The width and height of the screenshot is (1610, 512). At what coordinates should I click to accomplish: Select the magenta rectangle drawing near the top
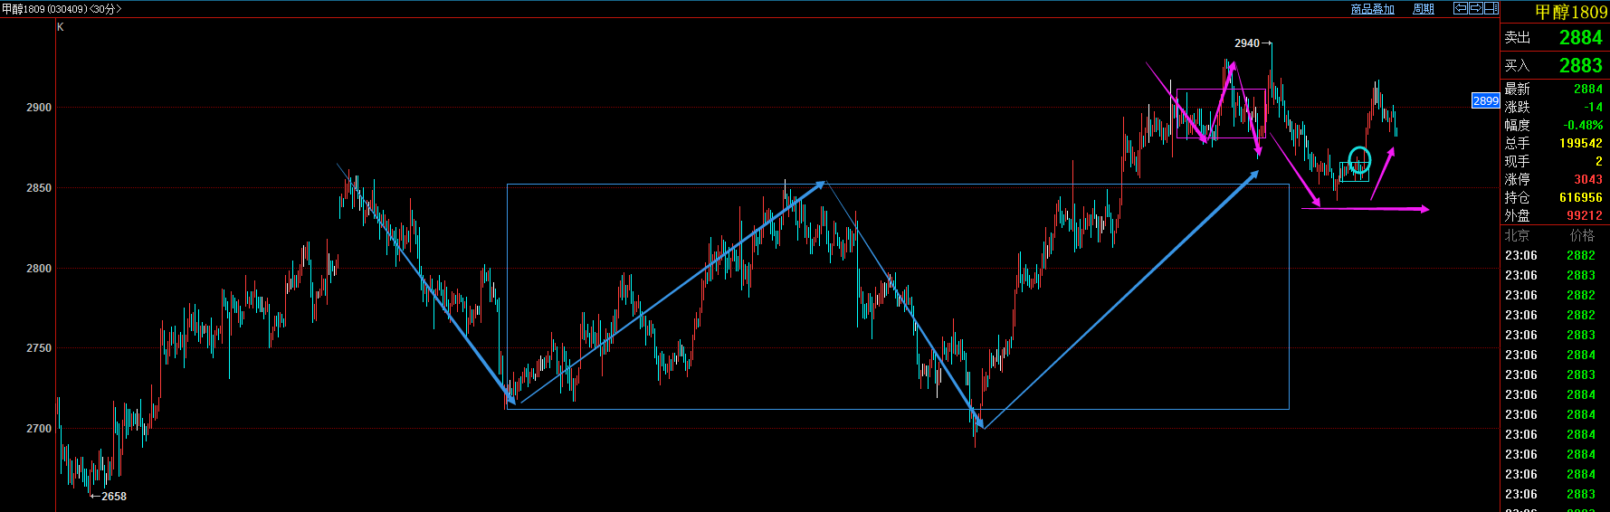[x=1220, y=90]
